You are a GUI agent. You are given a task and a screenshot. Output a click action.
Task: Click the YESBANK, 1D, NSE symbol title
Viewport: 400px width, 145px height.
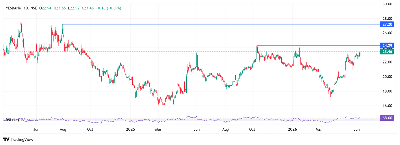coord(21,8)
